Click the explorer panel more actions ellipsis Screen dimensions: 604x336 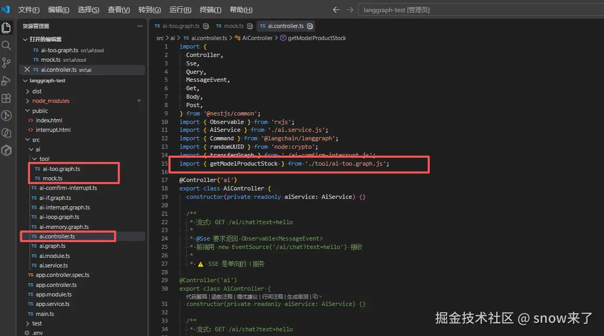pyautogui.click(x=140, y=26)
